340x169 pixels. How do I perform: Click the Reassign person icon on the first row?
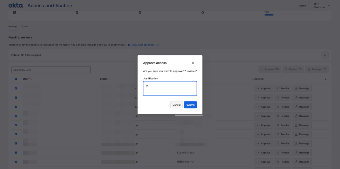(x=297, y=88)
